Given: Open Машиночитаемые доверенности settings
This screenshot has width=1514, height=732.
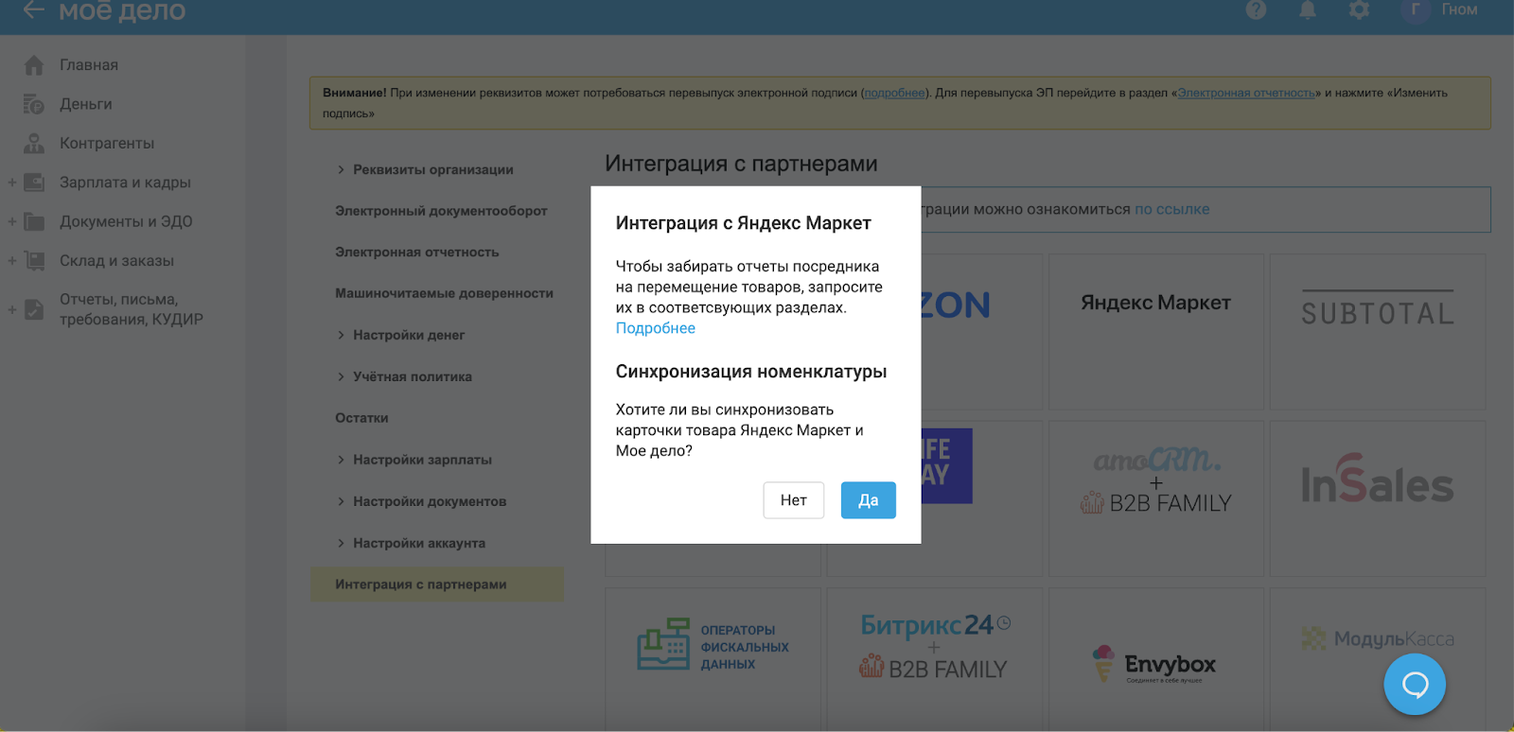Looking at the screenshot, I should tap(444, 293).
